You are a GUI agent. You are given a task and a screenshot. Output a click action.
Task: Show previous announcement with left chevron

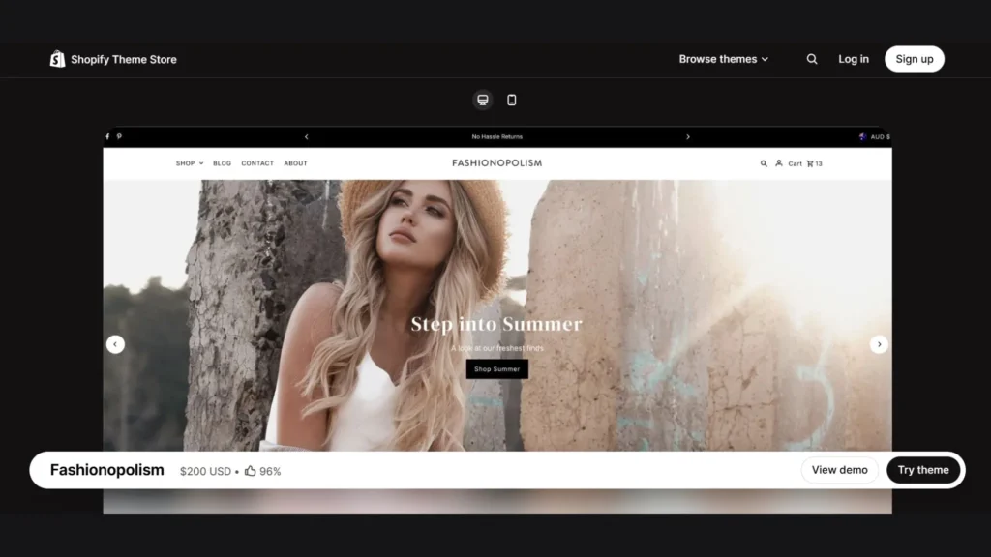[x=307, y=137]
